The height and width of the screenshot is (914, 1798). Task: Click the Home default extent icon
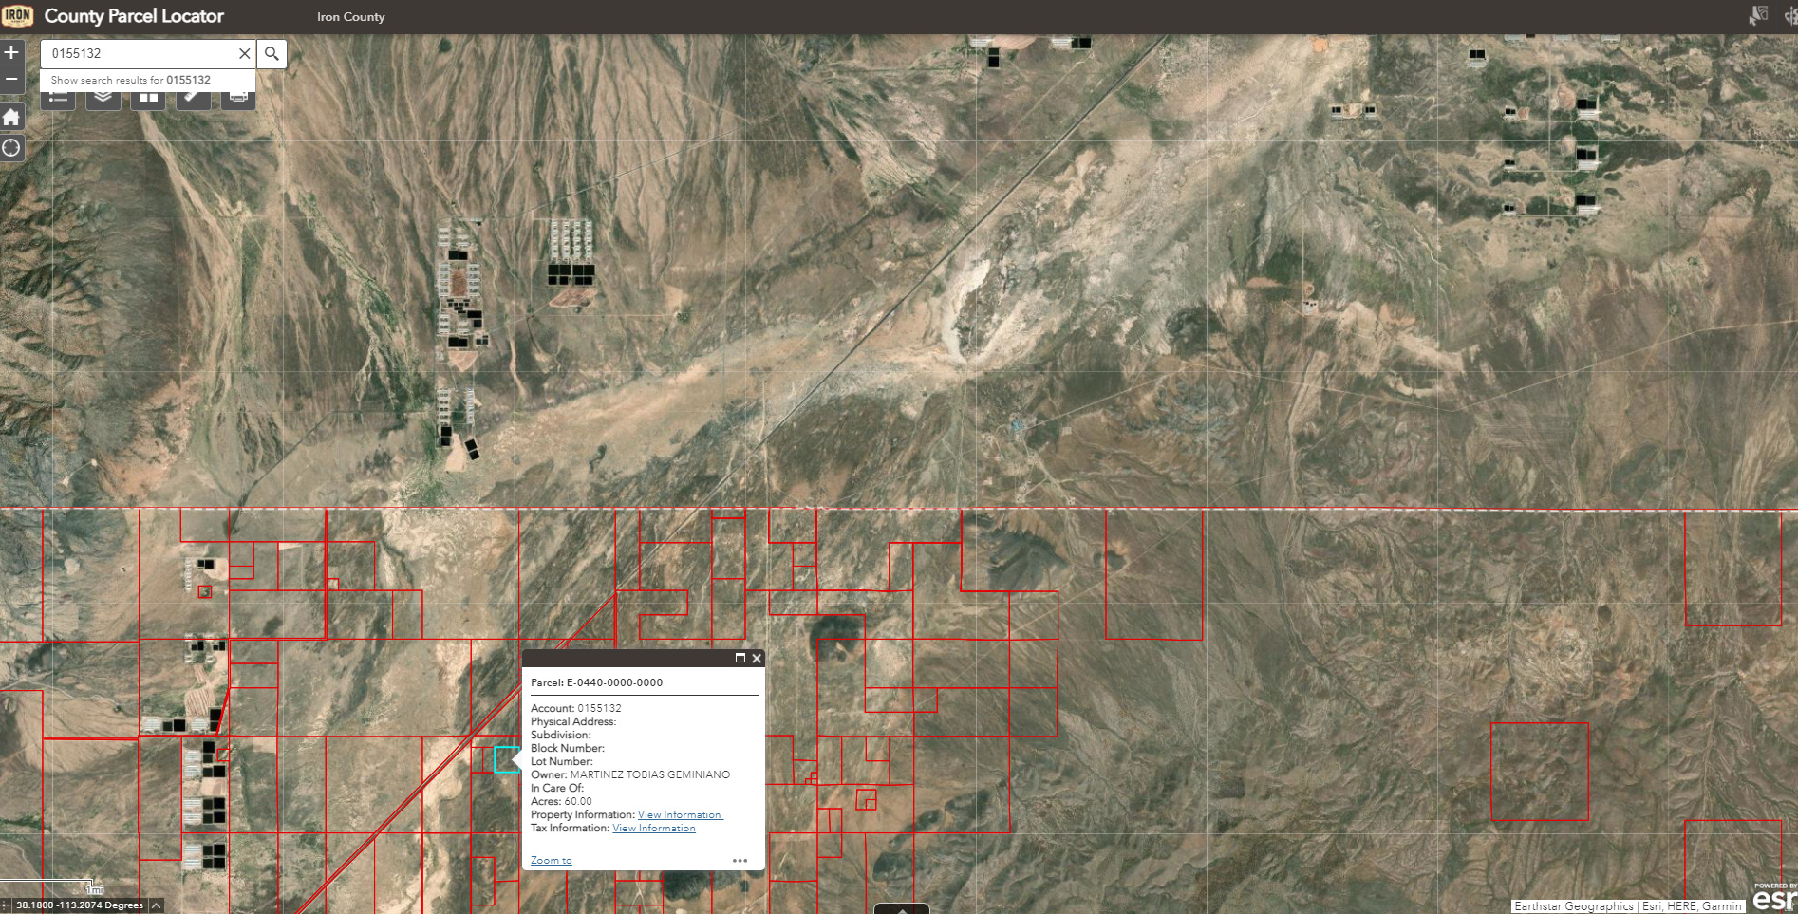12,116
